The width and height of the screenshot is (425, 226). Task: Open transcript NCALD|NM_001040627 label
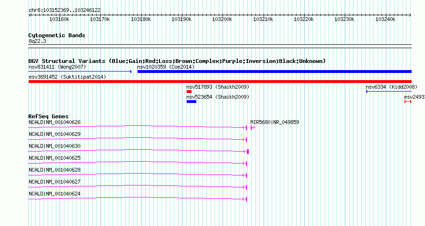(54, 182)
